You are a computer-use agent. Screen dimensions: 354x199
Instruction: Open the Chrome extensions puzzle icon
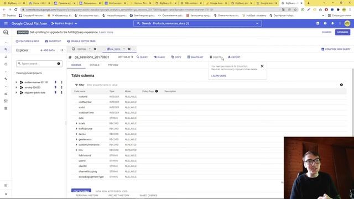click(x=338, y=10)
